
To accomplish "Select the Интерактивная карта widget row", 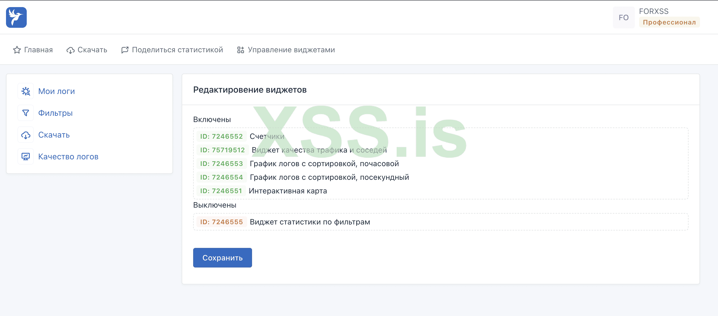I will pos(287,191).
